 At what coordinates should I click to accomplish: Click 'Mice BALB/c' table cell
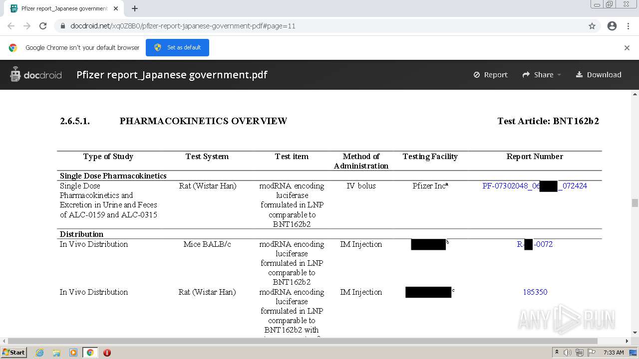207,244
